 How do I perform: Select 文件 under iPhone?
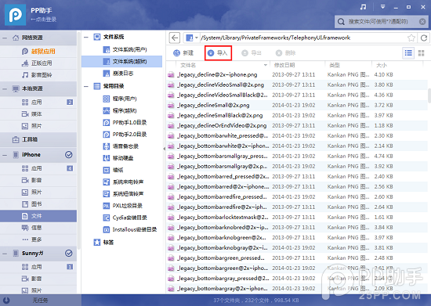click(x=38, y=216)
